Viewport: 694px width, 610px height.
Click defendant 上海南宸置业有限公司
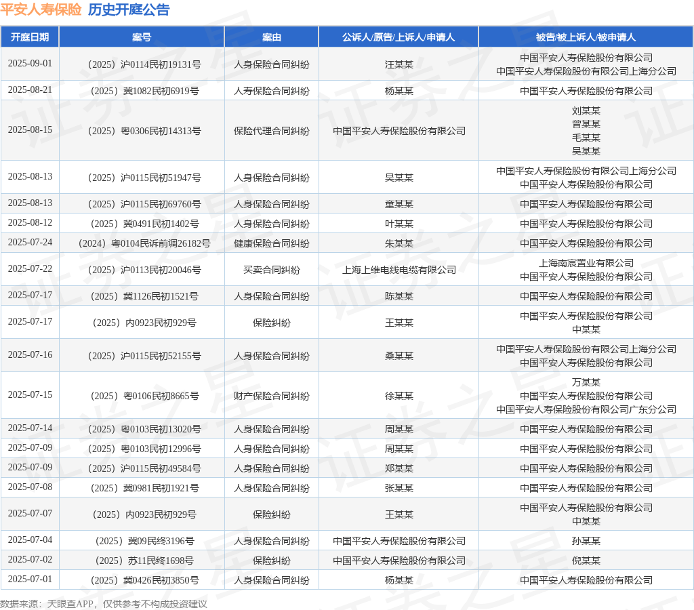586,263
